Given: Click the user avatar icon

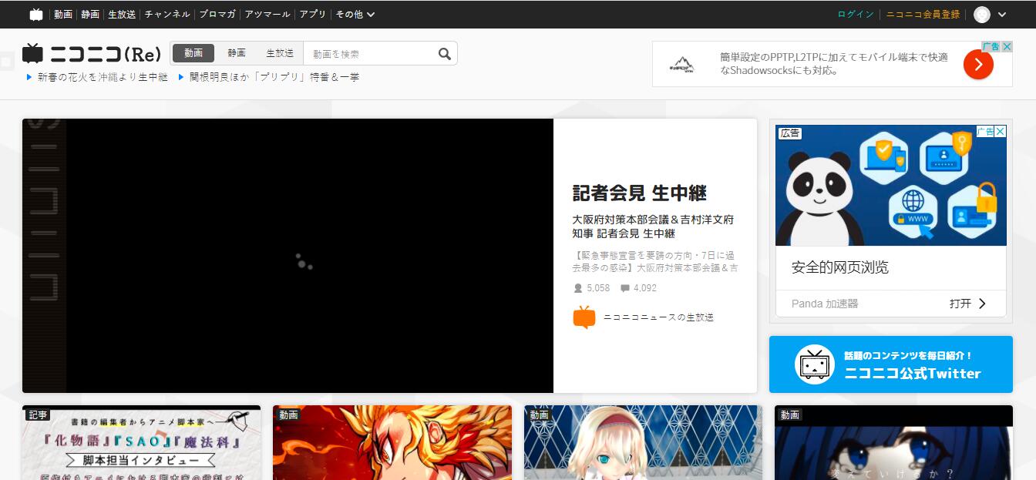Looking at the screenshot, I should [981, 15].
